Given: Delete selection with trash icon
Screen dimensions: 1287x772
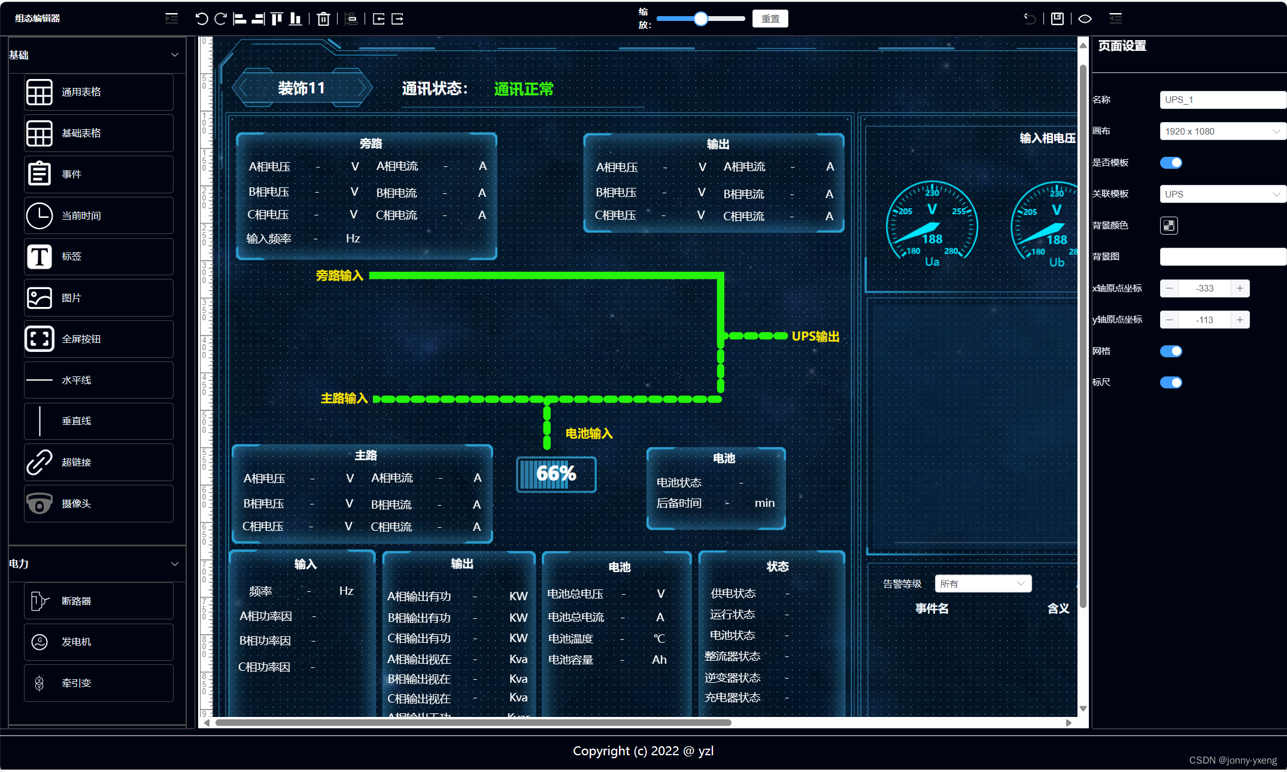Looking at the screenshot, I should coord(323,19).
